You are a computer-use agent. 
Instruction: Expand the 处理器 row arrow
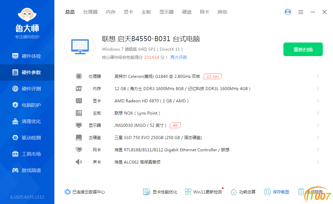click(318, 76)
